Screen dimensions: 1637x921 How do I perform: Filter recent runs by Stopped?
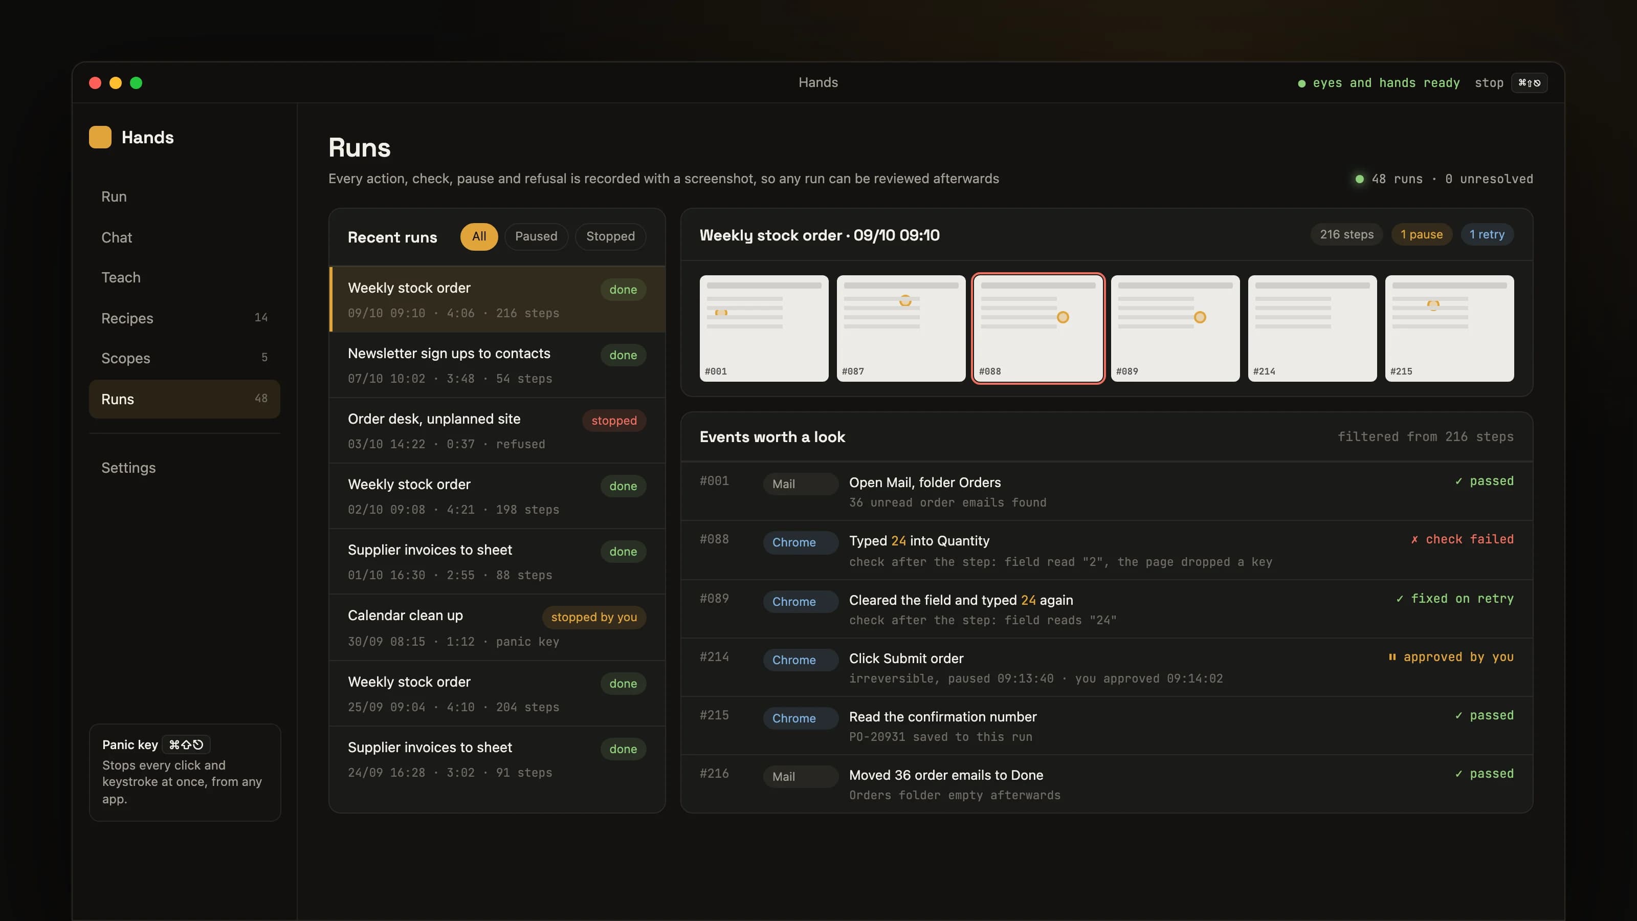(610, 236)
